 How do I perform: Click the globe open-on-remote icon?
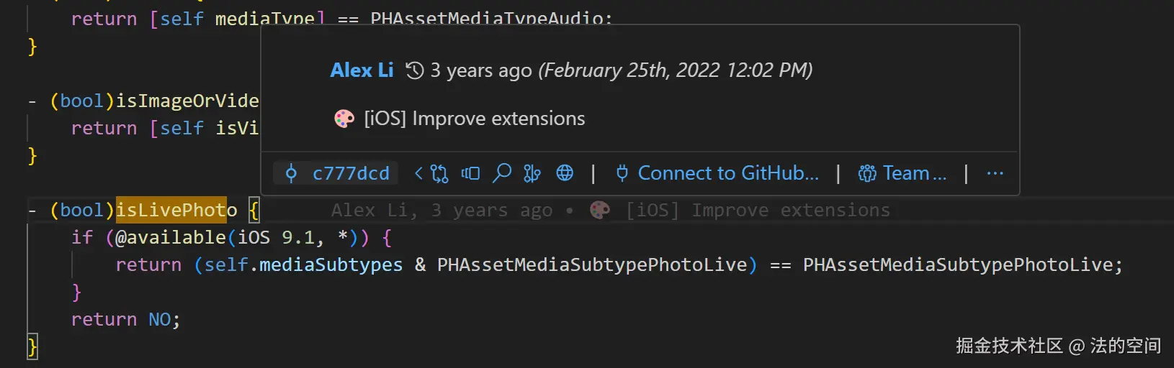click(565, 173)
